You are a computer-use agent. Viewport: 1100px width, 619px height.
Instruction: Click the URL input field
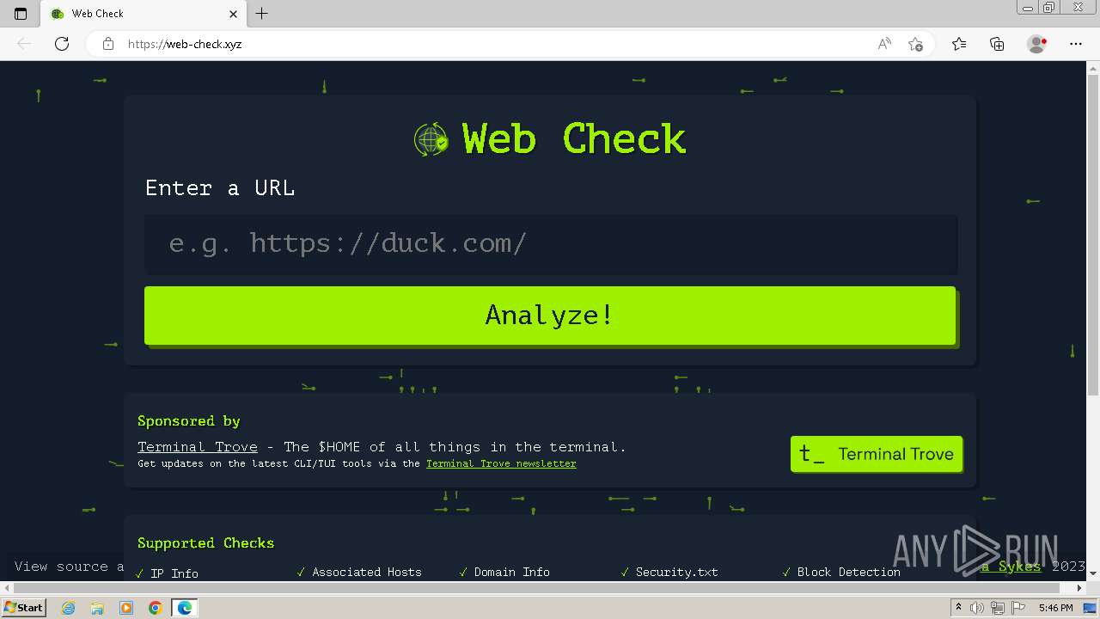(x=551, y=244)
